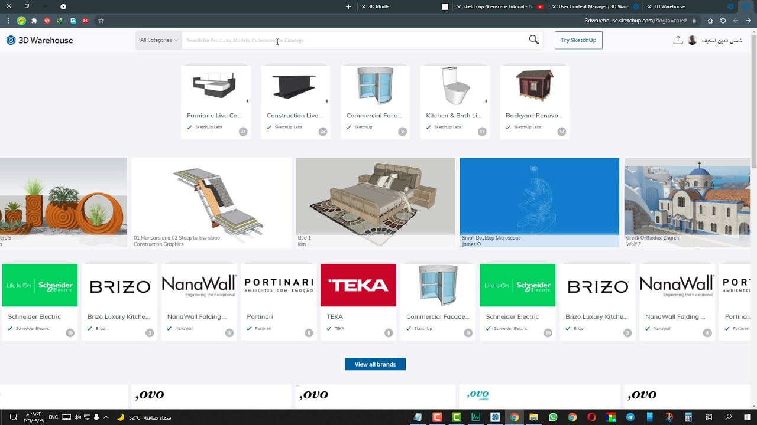Click the James O. author name
This screenshot has height=425, width=757.
tap(471, 244)
